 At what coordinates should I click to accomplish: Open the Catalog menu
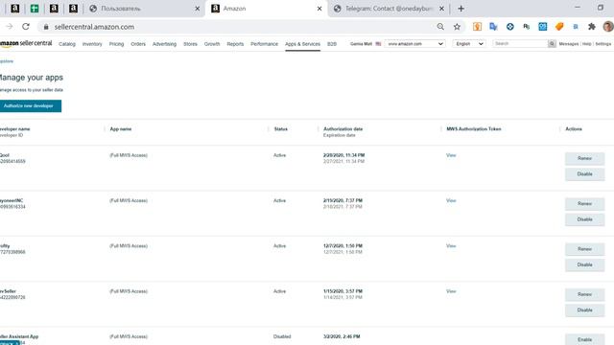pos(67,44)
